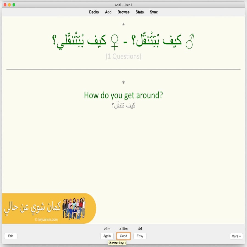247x247 pixels.
Task: Click Edit to modify the current card
Action: [10, 236]
